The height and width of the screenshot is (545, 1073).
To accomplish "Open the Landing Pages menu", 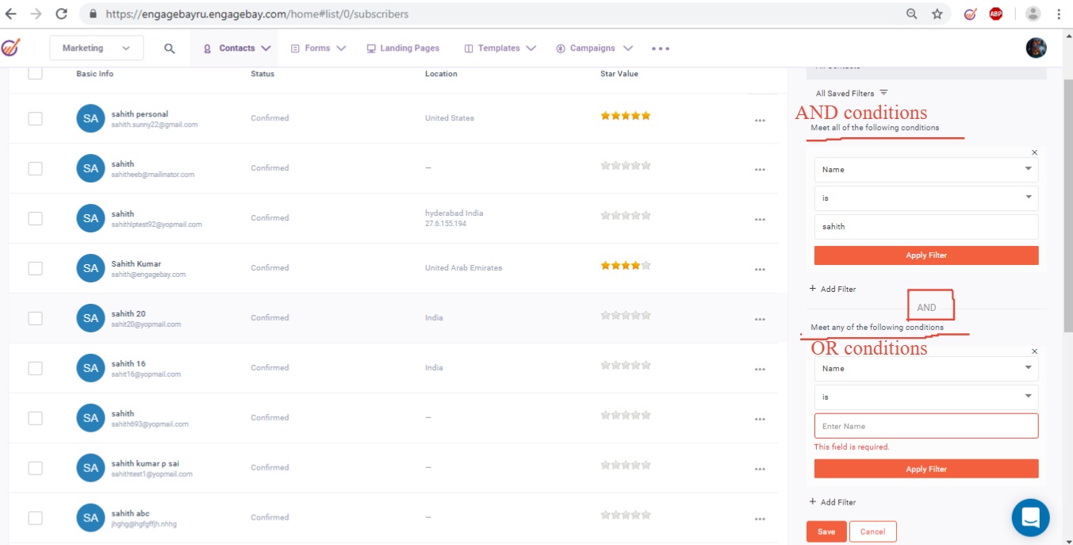I will coord(403,48).
